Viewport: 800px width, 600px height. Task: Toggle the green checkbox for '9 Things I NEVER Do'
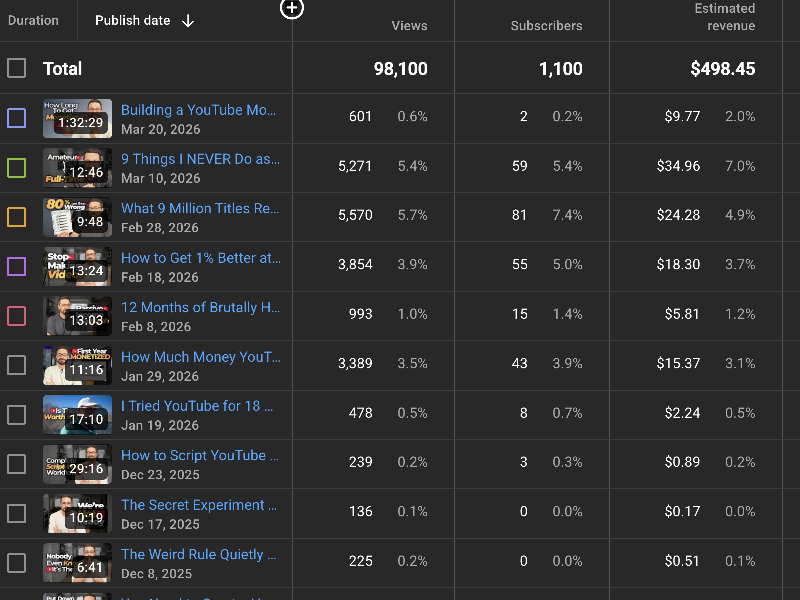pyautogui.click(x=16, y=168)
